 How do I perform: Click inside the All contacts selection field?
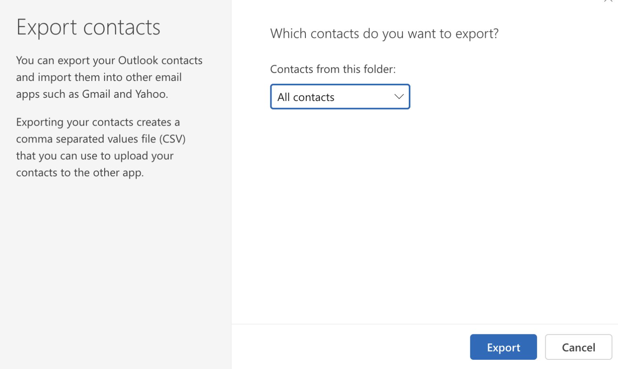point(322,97)
